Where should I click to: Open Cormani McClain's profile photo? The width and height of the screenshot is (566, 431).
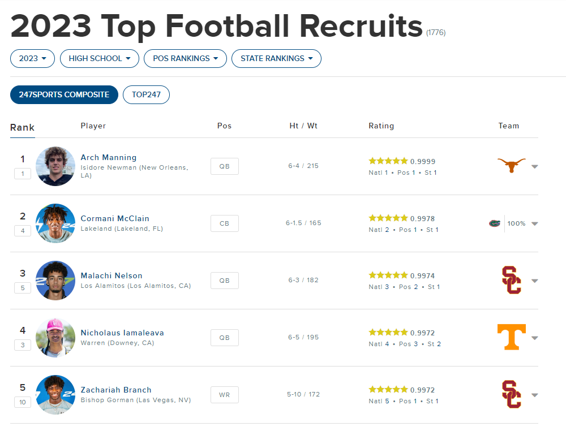[55, 223]
